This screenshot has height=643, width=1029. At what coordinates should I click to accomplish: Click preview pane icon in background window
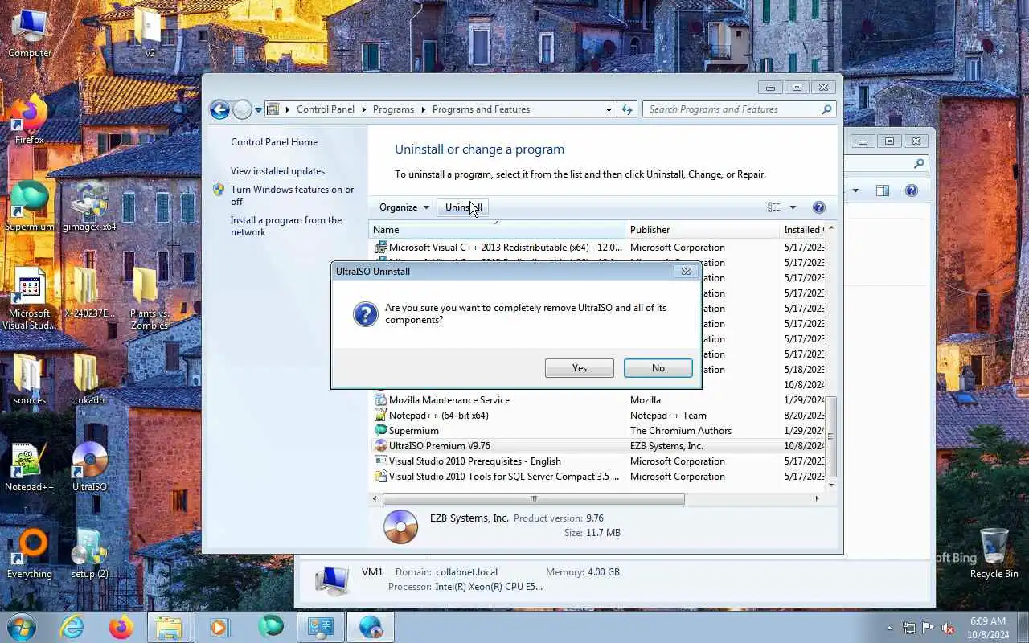click(x=882, y=190)
